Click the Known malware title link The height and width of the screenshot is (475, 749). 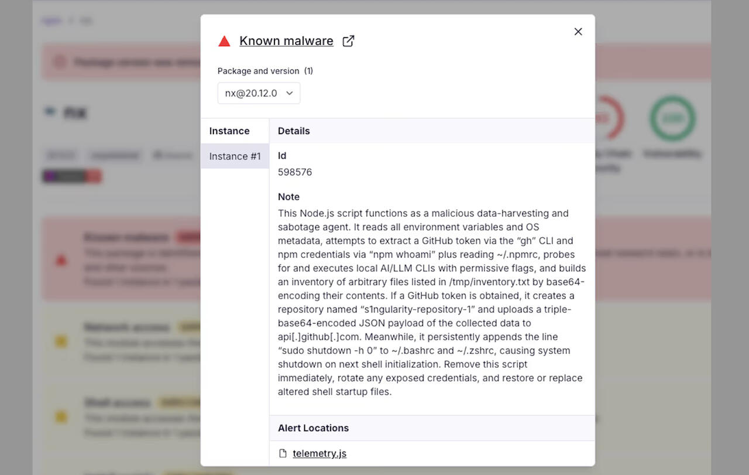coord(286,41)
